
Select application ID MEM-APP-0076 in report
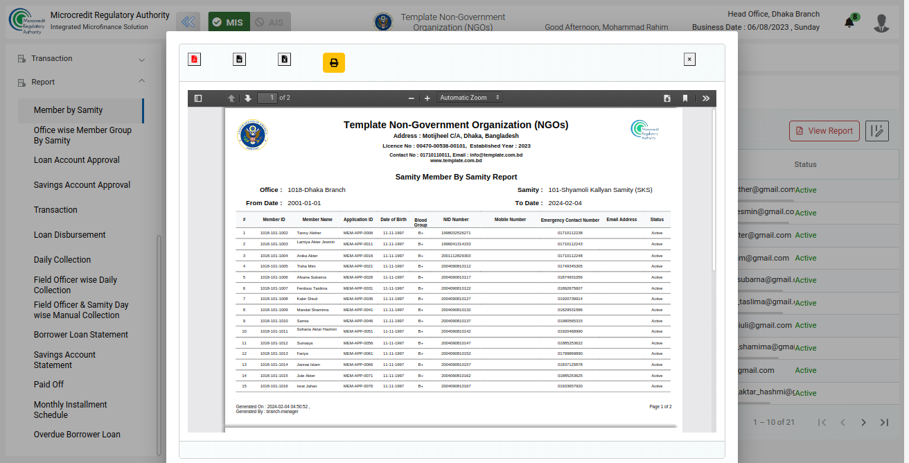tap(358, 386)
